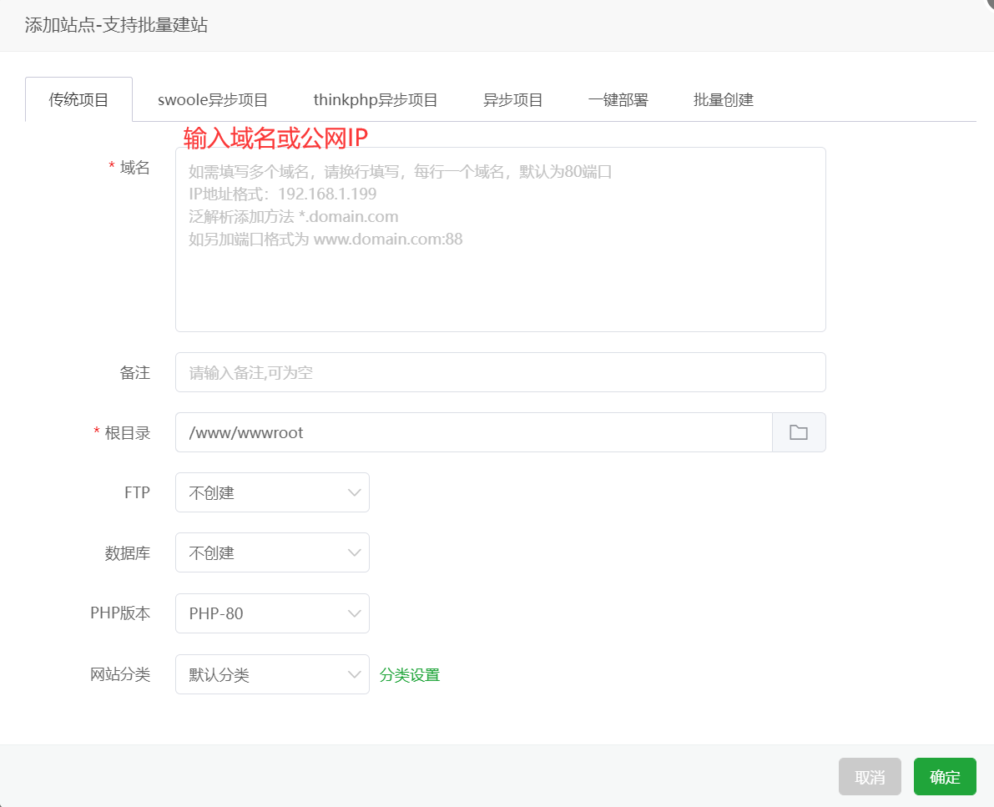Select the 传统项目 tab
This screenshot has height=807, width=994.
coord(78,99)
